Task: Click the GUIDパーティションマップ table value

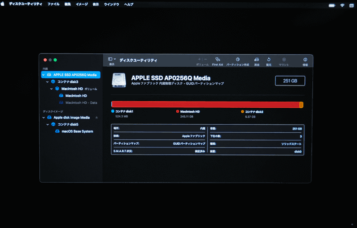Action: (189, 143)
